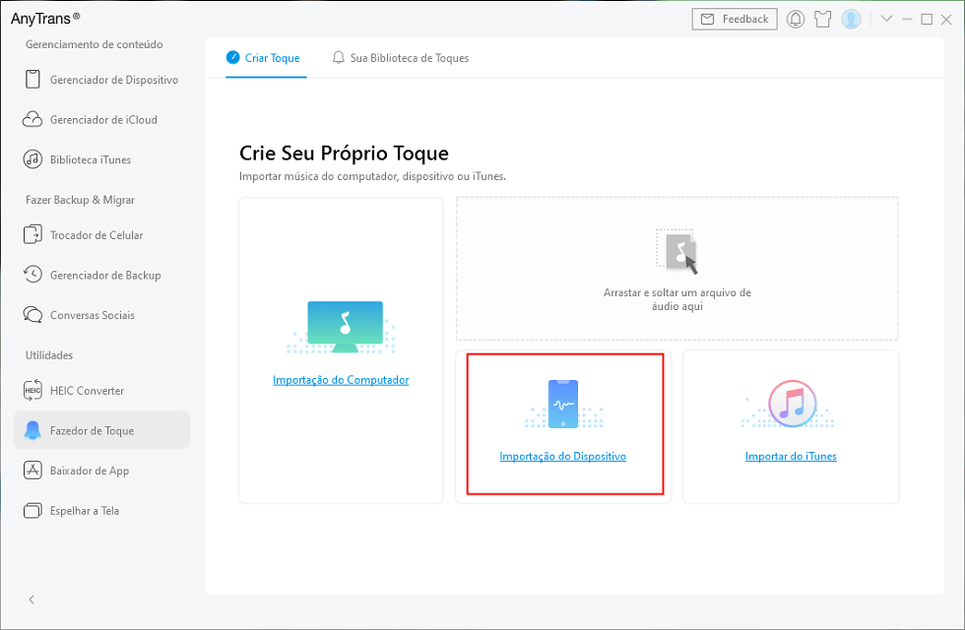This screenshot has height=630, width=965.
Task: Click the Crie Seu Próprio Toque title
Action: (x=344, y=153)
